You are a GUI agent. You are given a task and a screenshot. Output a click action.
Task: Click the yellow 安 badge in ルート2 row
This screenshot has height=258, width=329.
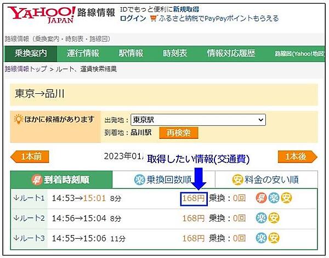point(274,218)
